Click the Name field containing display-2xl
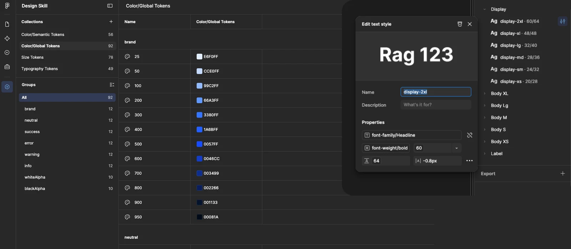Viewport: 571px width, 249px height. pos(436,92)
